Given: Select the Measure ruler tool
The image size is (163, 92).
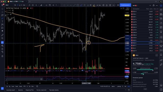Looking at the screenshot, I should [2, 35].
